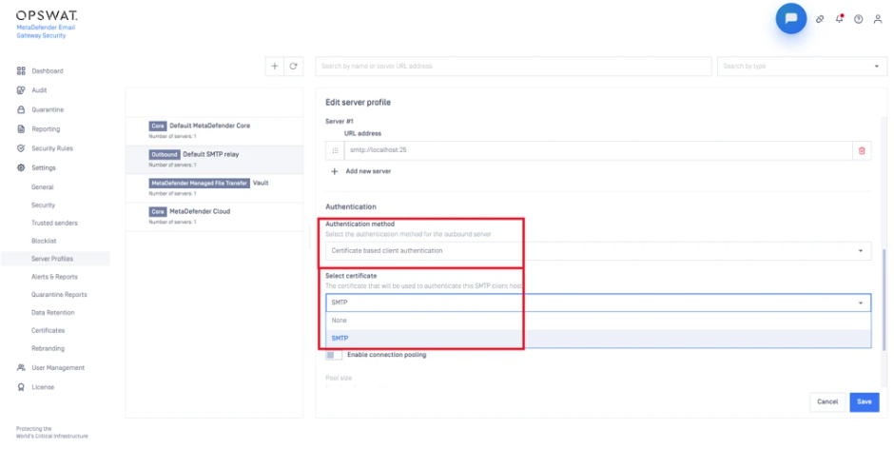Click the Edit server profile heading
The height and width of the screenshot is (449, 894).
click(358, 102)
